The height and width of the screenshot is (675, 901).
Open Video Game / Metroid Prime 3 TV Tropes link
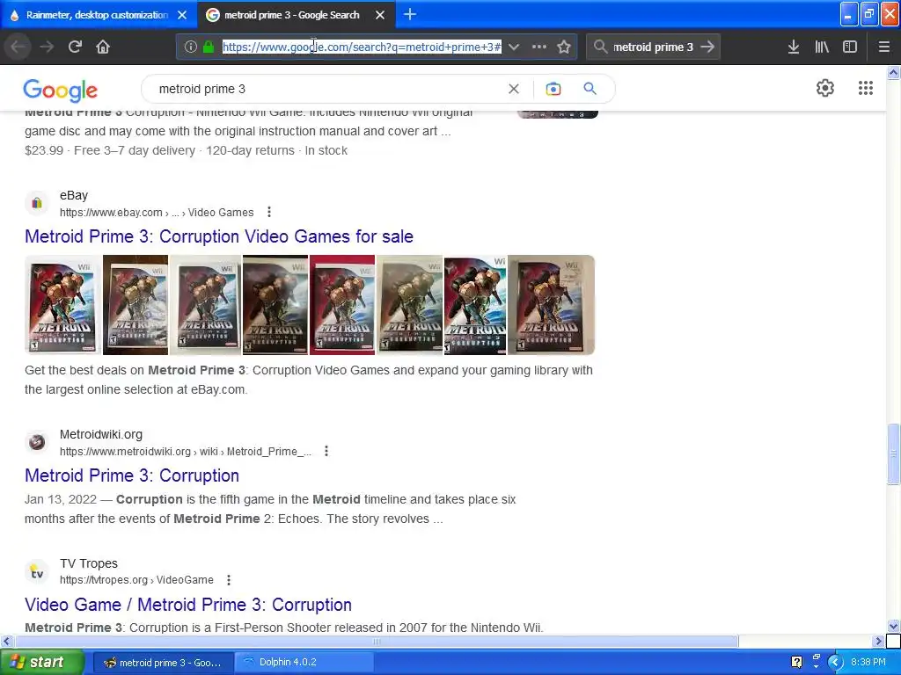point(188,605)
